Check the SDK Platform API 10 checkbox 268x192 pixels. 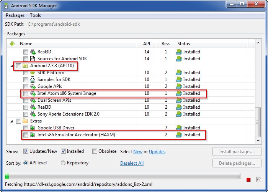pyautogui.click(x=26, y=73)
